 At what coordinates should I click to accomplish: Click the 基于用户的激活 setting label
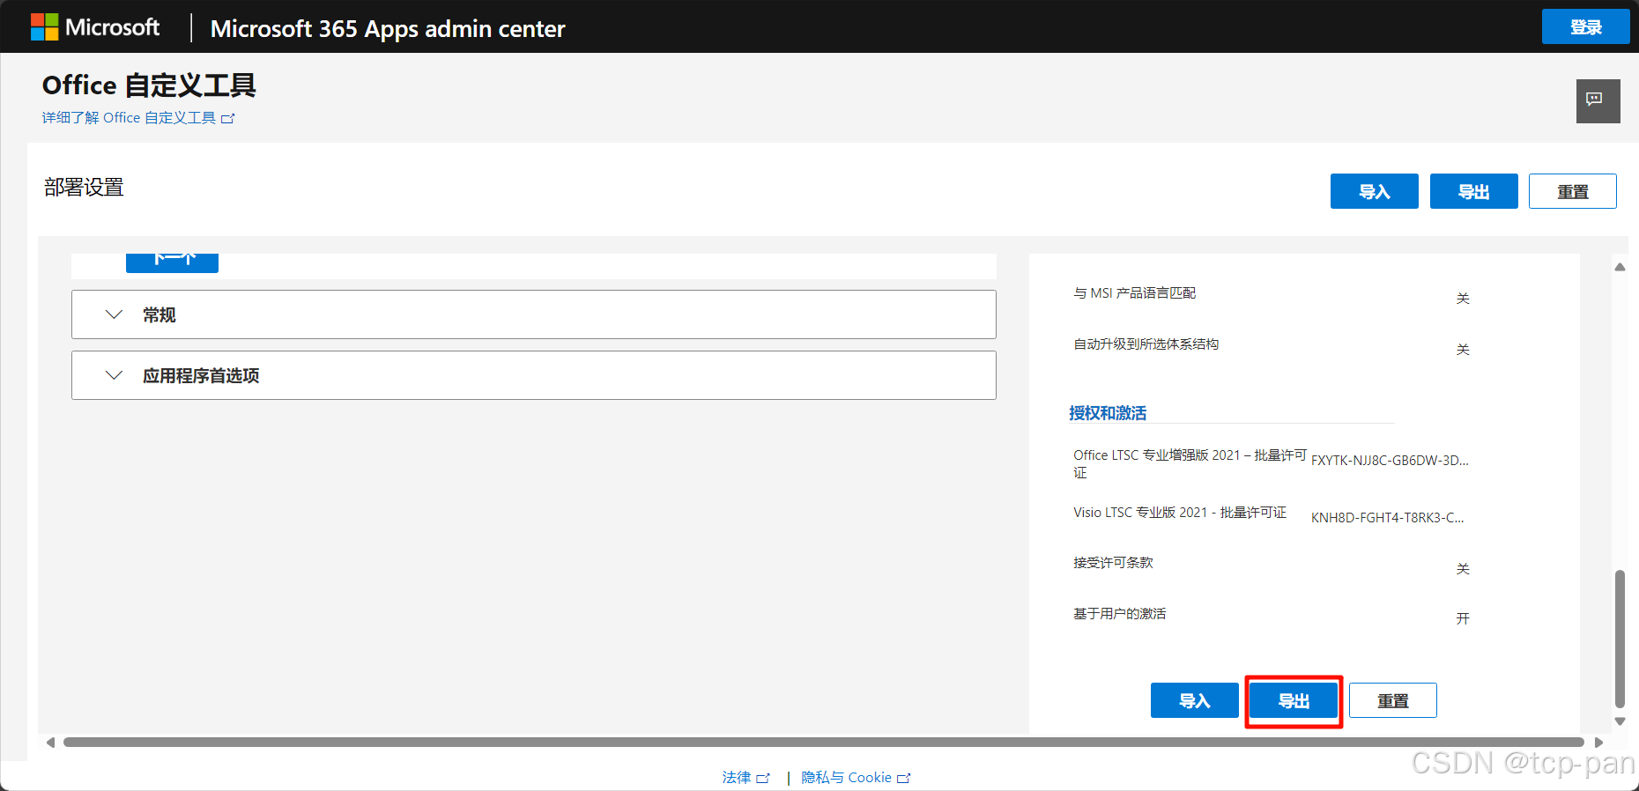tap(1119, 614)
